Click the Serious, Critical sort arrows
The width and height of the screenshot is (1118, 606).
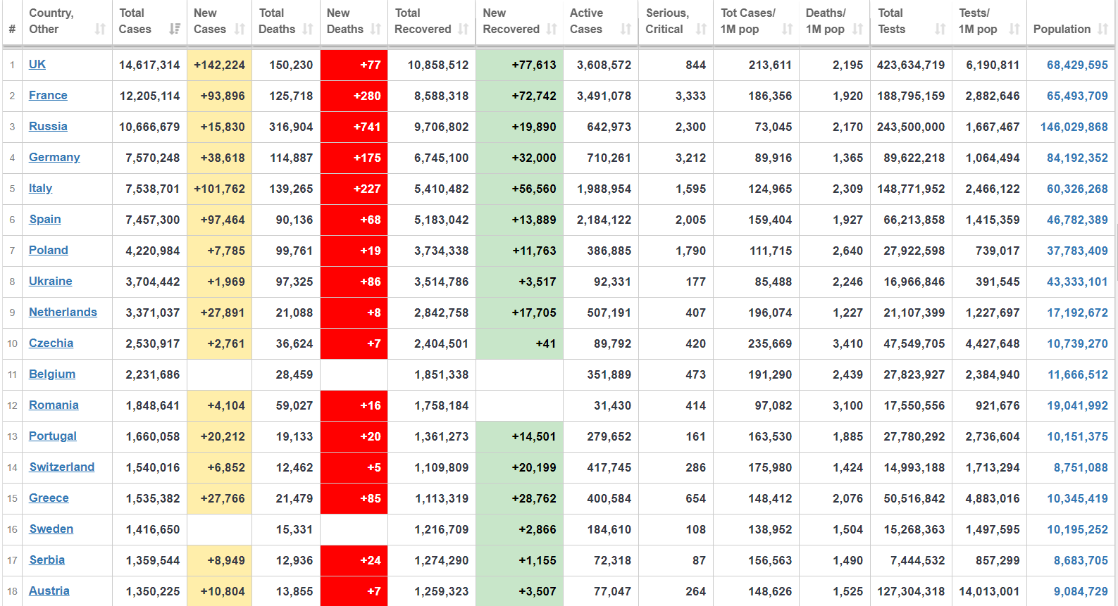point(701,29)
